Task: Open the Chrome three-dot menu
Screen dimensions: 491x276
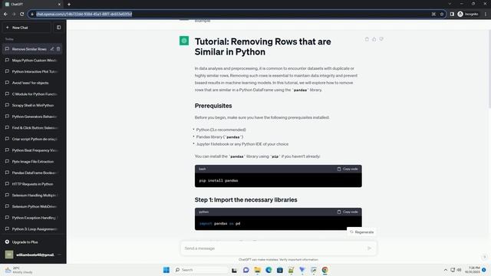Action: point(486,14)
